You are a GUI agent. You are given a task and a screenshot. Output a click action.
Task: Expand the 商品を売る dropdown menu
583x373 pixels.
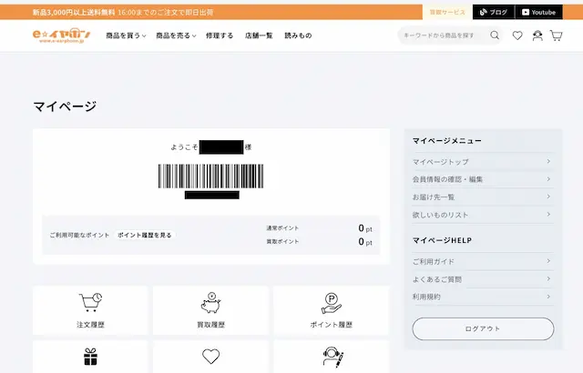176,35
